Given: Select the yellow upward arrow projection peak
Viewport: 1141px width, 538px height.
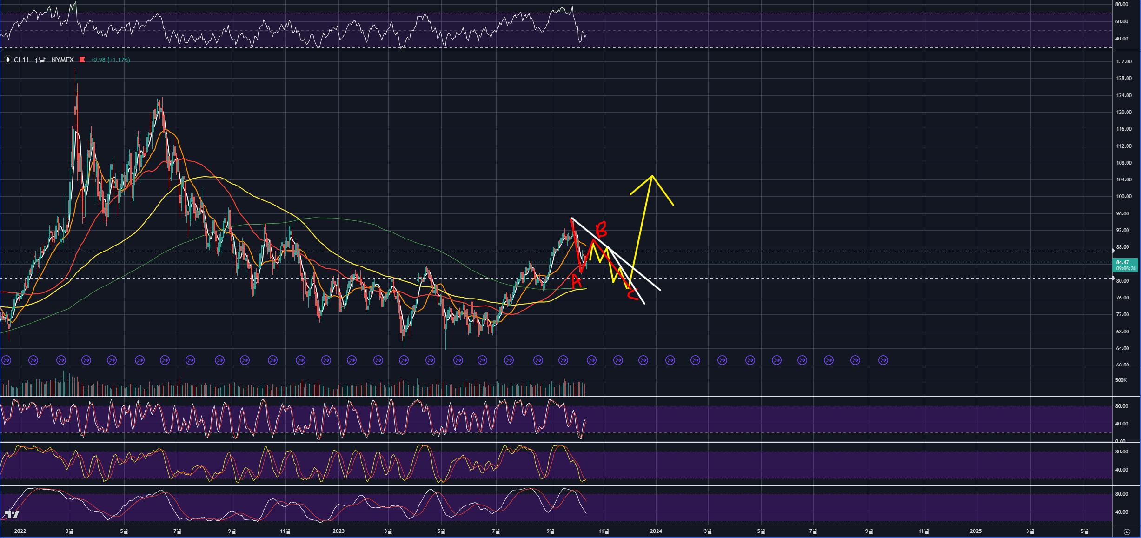Looking at the screenshot, I should [x=652, y=176].
